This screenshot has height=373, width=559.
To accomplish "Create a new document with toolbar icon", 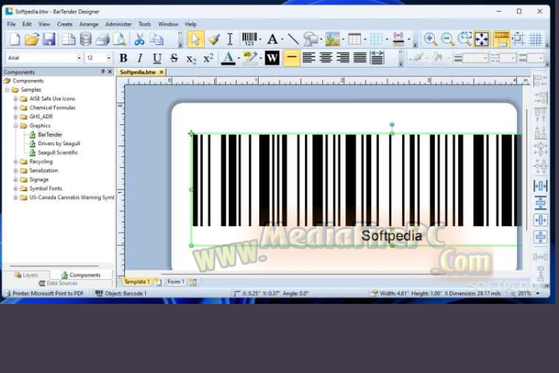I will coord(14,40).
